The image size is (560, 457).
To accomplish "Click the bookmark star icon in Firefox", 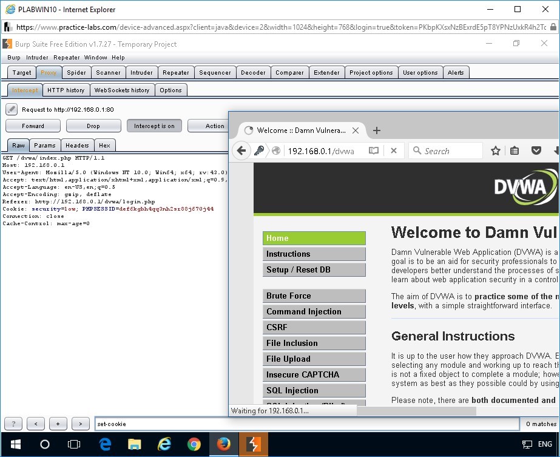I will tap(496, 151).
